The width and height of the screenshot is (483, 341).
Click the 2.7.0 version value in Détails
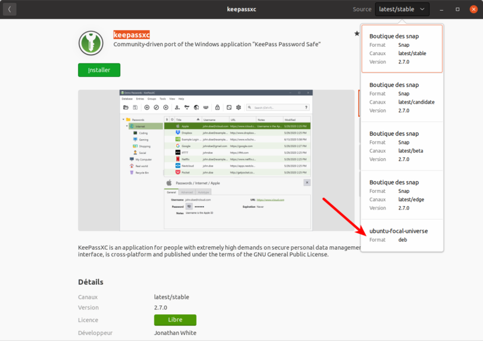click(160, 307)
